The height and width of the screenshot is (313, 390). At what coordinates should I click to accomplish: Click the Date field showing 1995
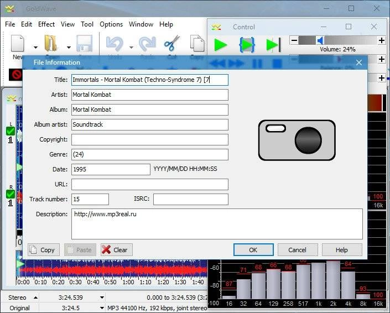coord(111,169)
